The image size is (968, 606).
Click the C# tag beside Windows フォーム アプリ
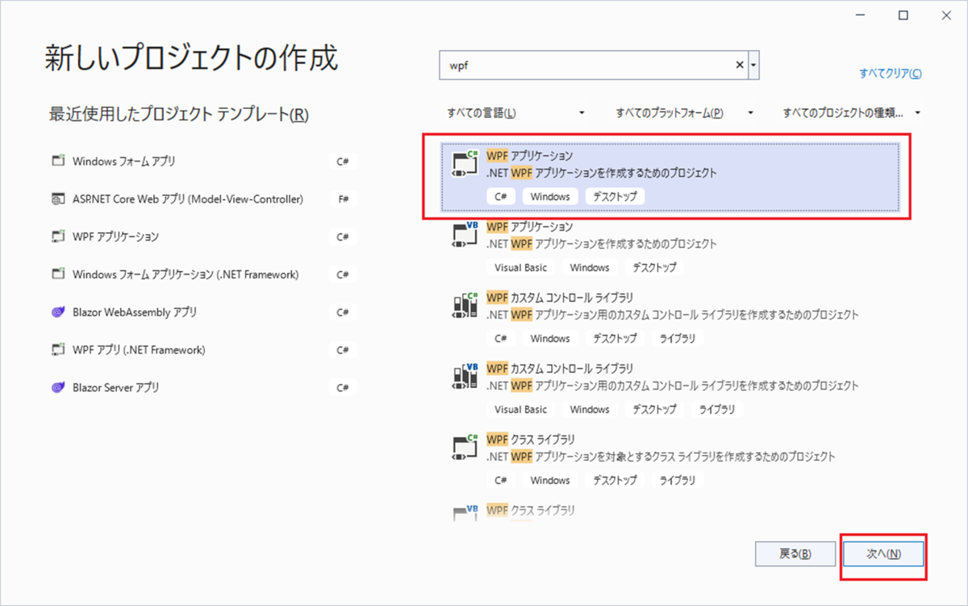[x=343, y=161]
